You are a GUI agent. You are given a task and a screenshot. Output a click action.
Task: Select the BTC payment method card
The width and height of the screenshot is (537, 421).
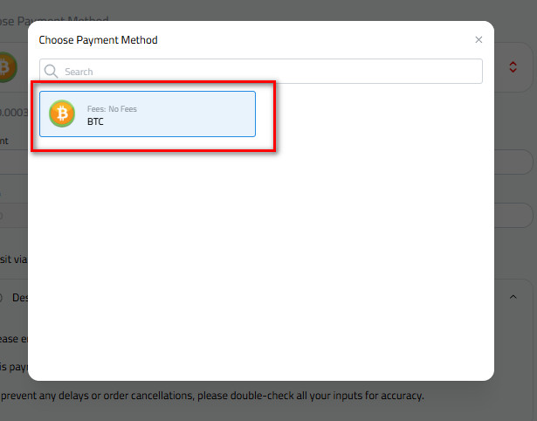coord(148,114)
